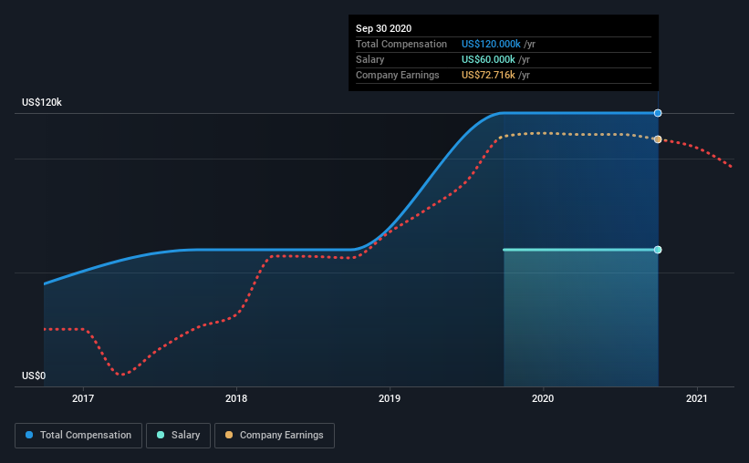Click the teal Salary data point marker
Image resolution: width=749 pixels, height=463 pixels.
(x=658, y=250)
